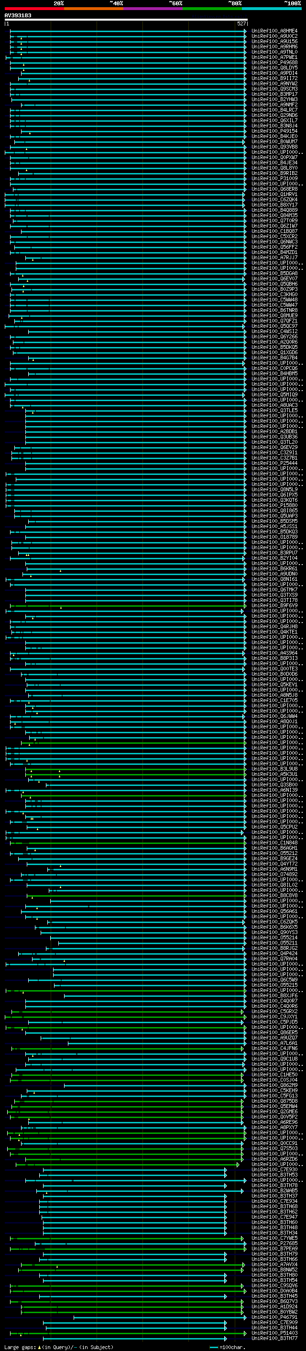Select hit label UniRef100_P49154
Viewport: 306px width, 1351px height.
coord(274,131)
